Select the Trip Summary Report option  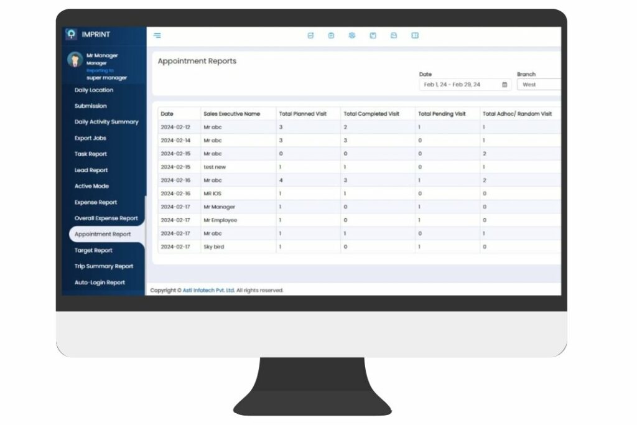(x=103, y=266)
